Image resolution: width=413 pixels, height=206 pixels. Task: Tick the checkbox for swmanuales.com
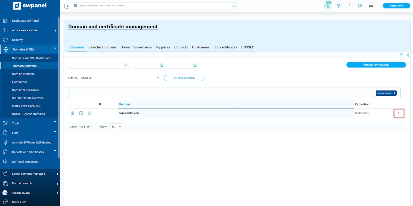coord(81,113)
